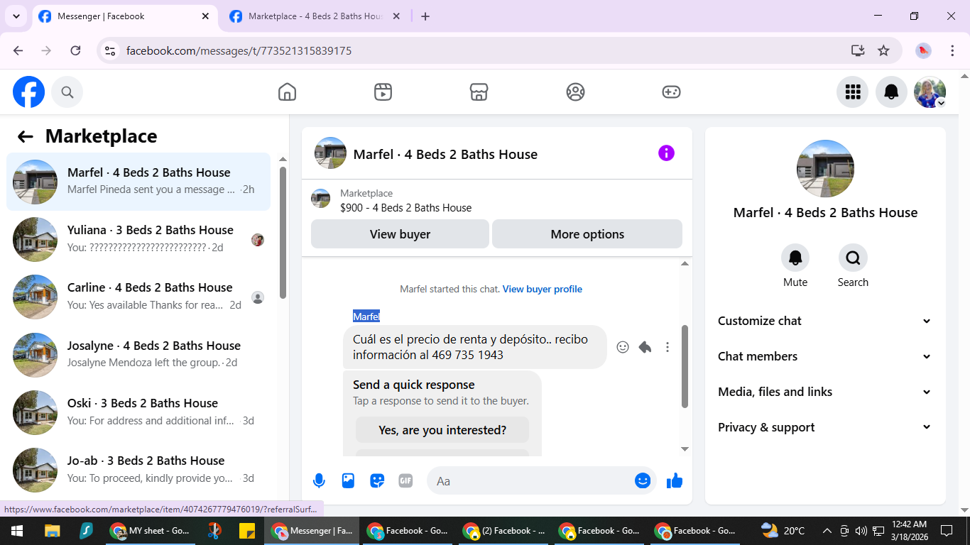Record a voice clip with microphone

point(319,481)
